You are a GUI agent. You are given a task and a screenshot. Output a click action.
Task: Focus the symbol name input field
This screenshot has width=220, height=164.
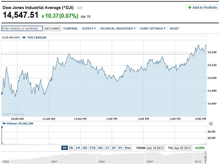pos(22,28)
